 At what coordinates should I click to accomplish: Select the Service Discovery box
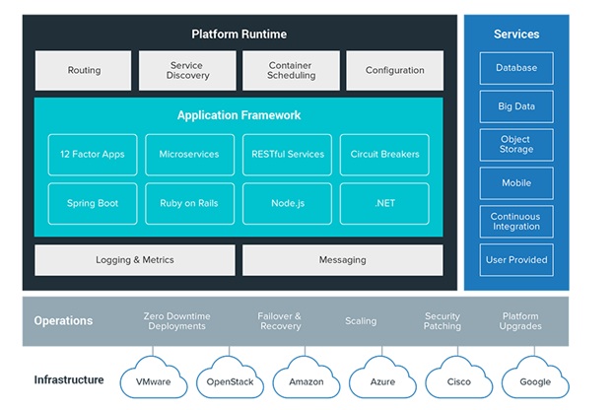pyautogui.click(x=187, y=70)
